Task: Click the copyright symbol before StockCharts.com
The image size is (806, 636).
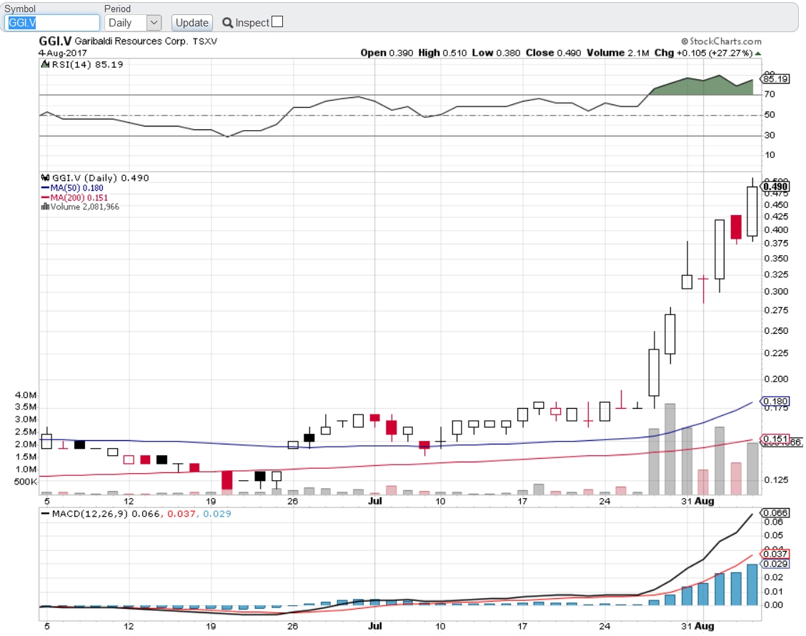Action: coord(684,41)
